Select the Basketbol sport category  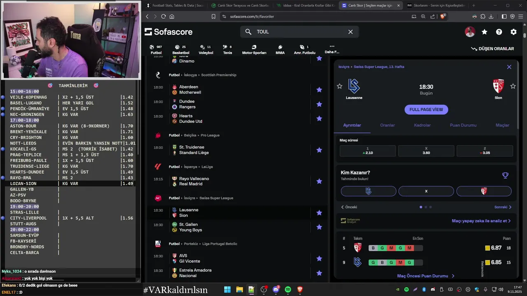[181, 50]
